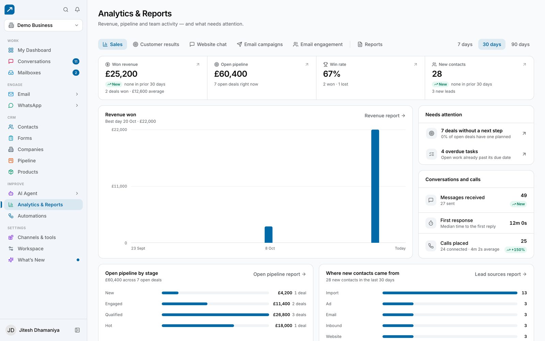
Task: Open Mailboxes in sidebar
Action: 43,73
